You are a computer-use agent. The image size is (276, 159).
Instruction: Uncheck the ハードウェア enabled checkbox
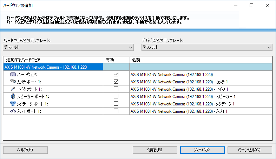(116, 74)
